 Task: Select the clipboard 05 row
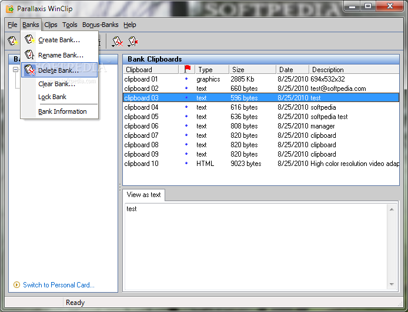(261, 116)
